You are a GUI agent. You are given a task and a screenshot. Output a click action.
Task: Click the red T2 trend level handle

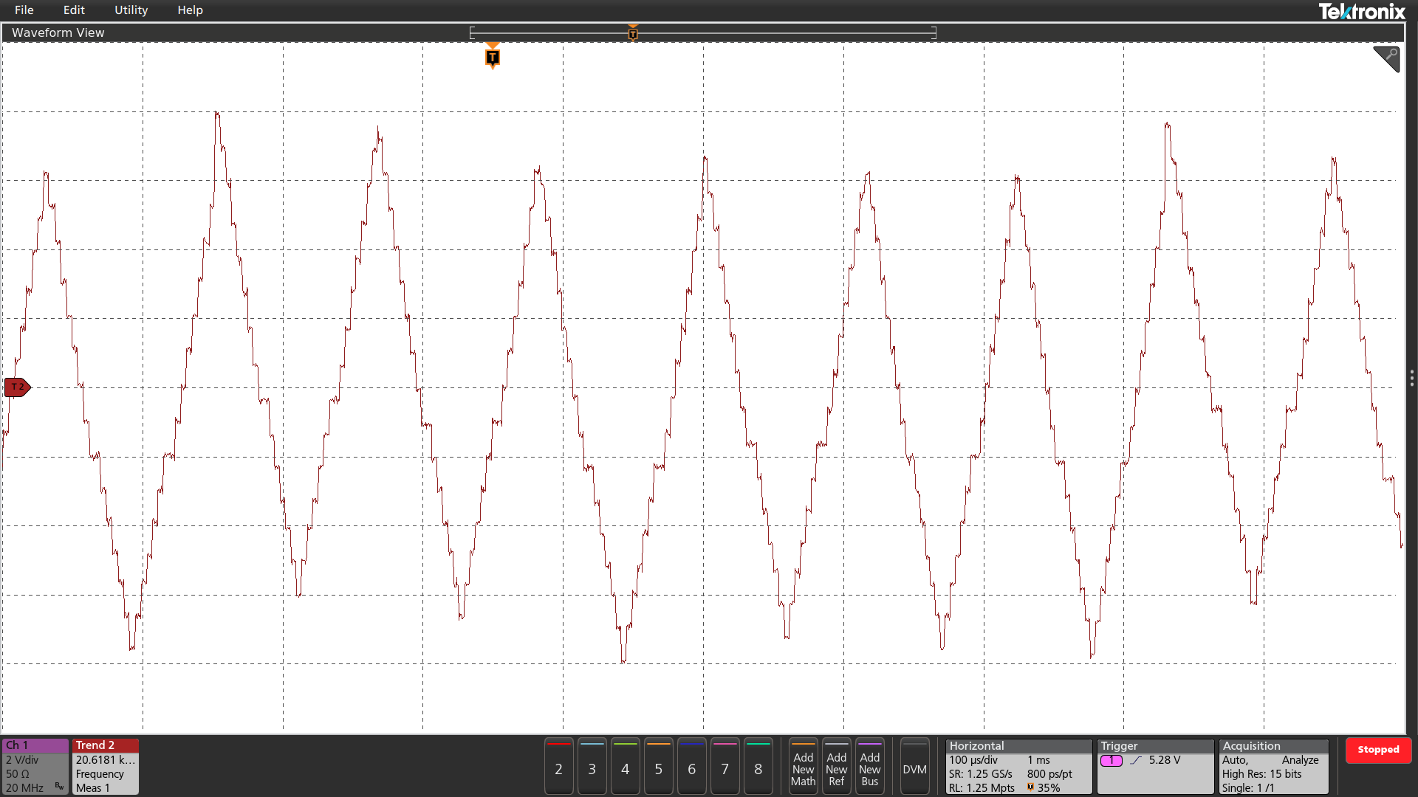17,387
